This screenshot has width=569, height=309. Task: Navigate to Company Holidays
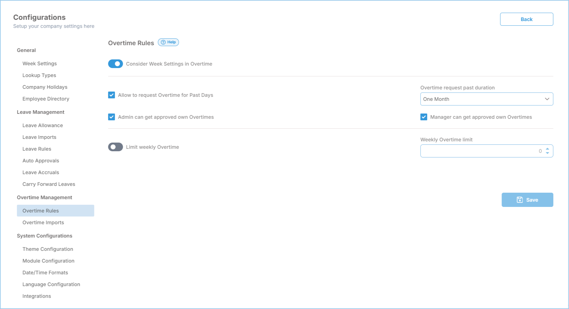point(45,87)
